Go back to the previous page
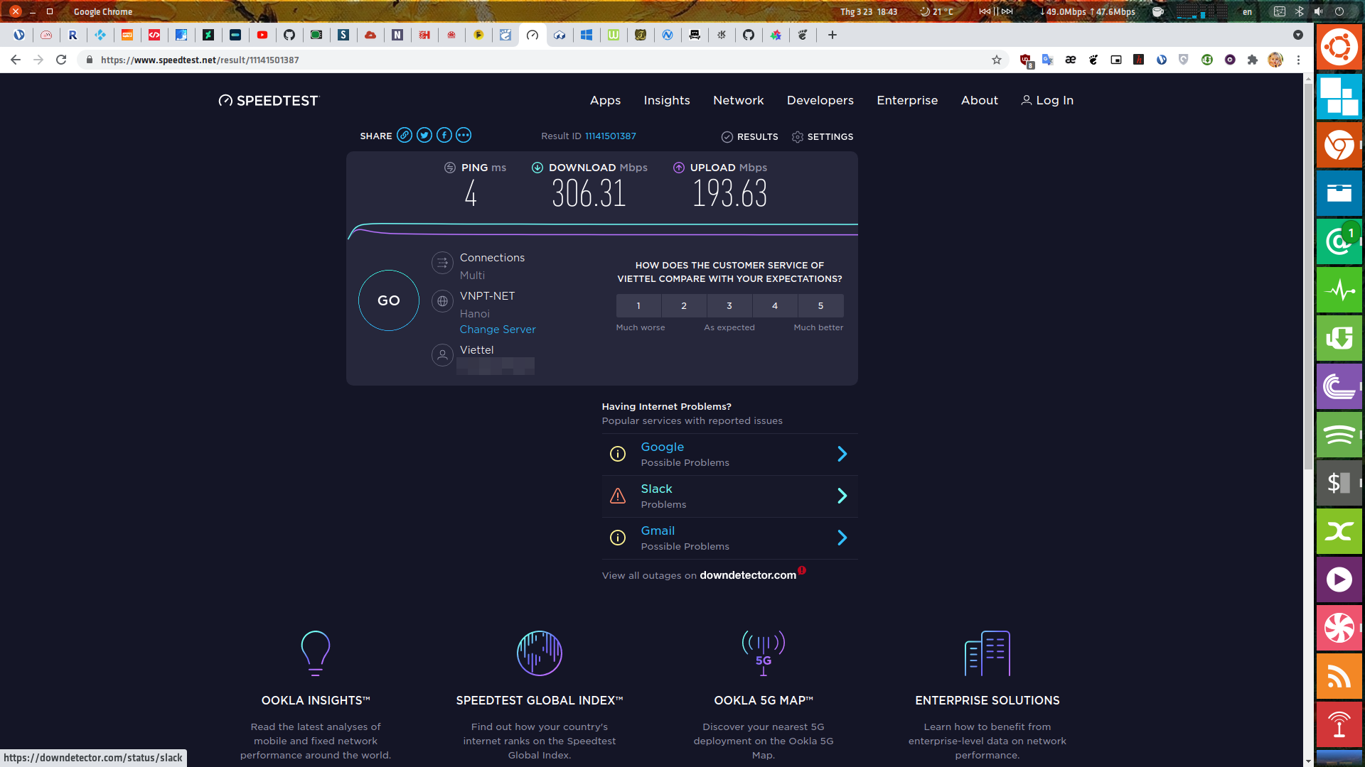Image resolution: width=1365 pixels, height=767 pixels. 16,60
